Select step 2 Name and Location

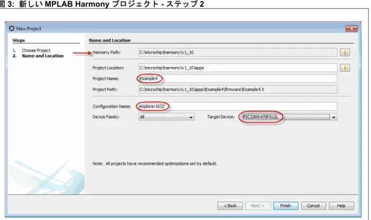tap(43, 56)
